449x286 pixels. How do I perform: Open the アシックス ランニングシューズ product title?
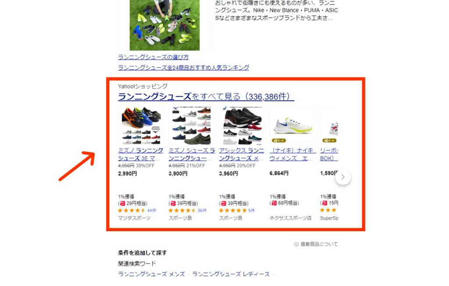(242, 154)
